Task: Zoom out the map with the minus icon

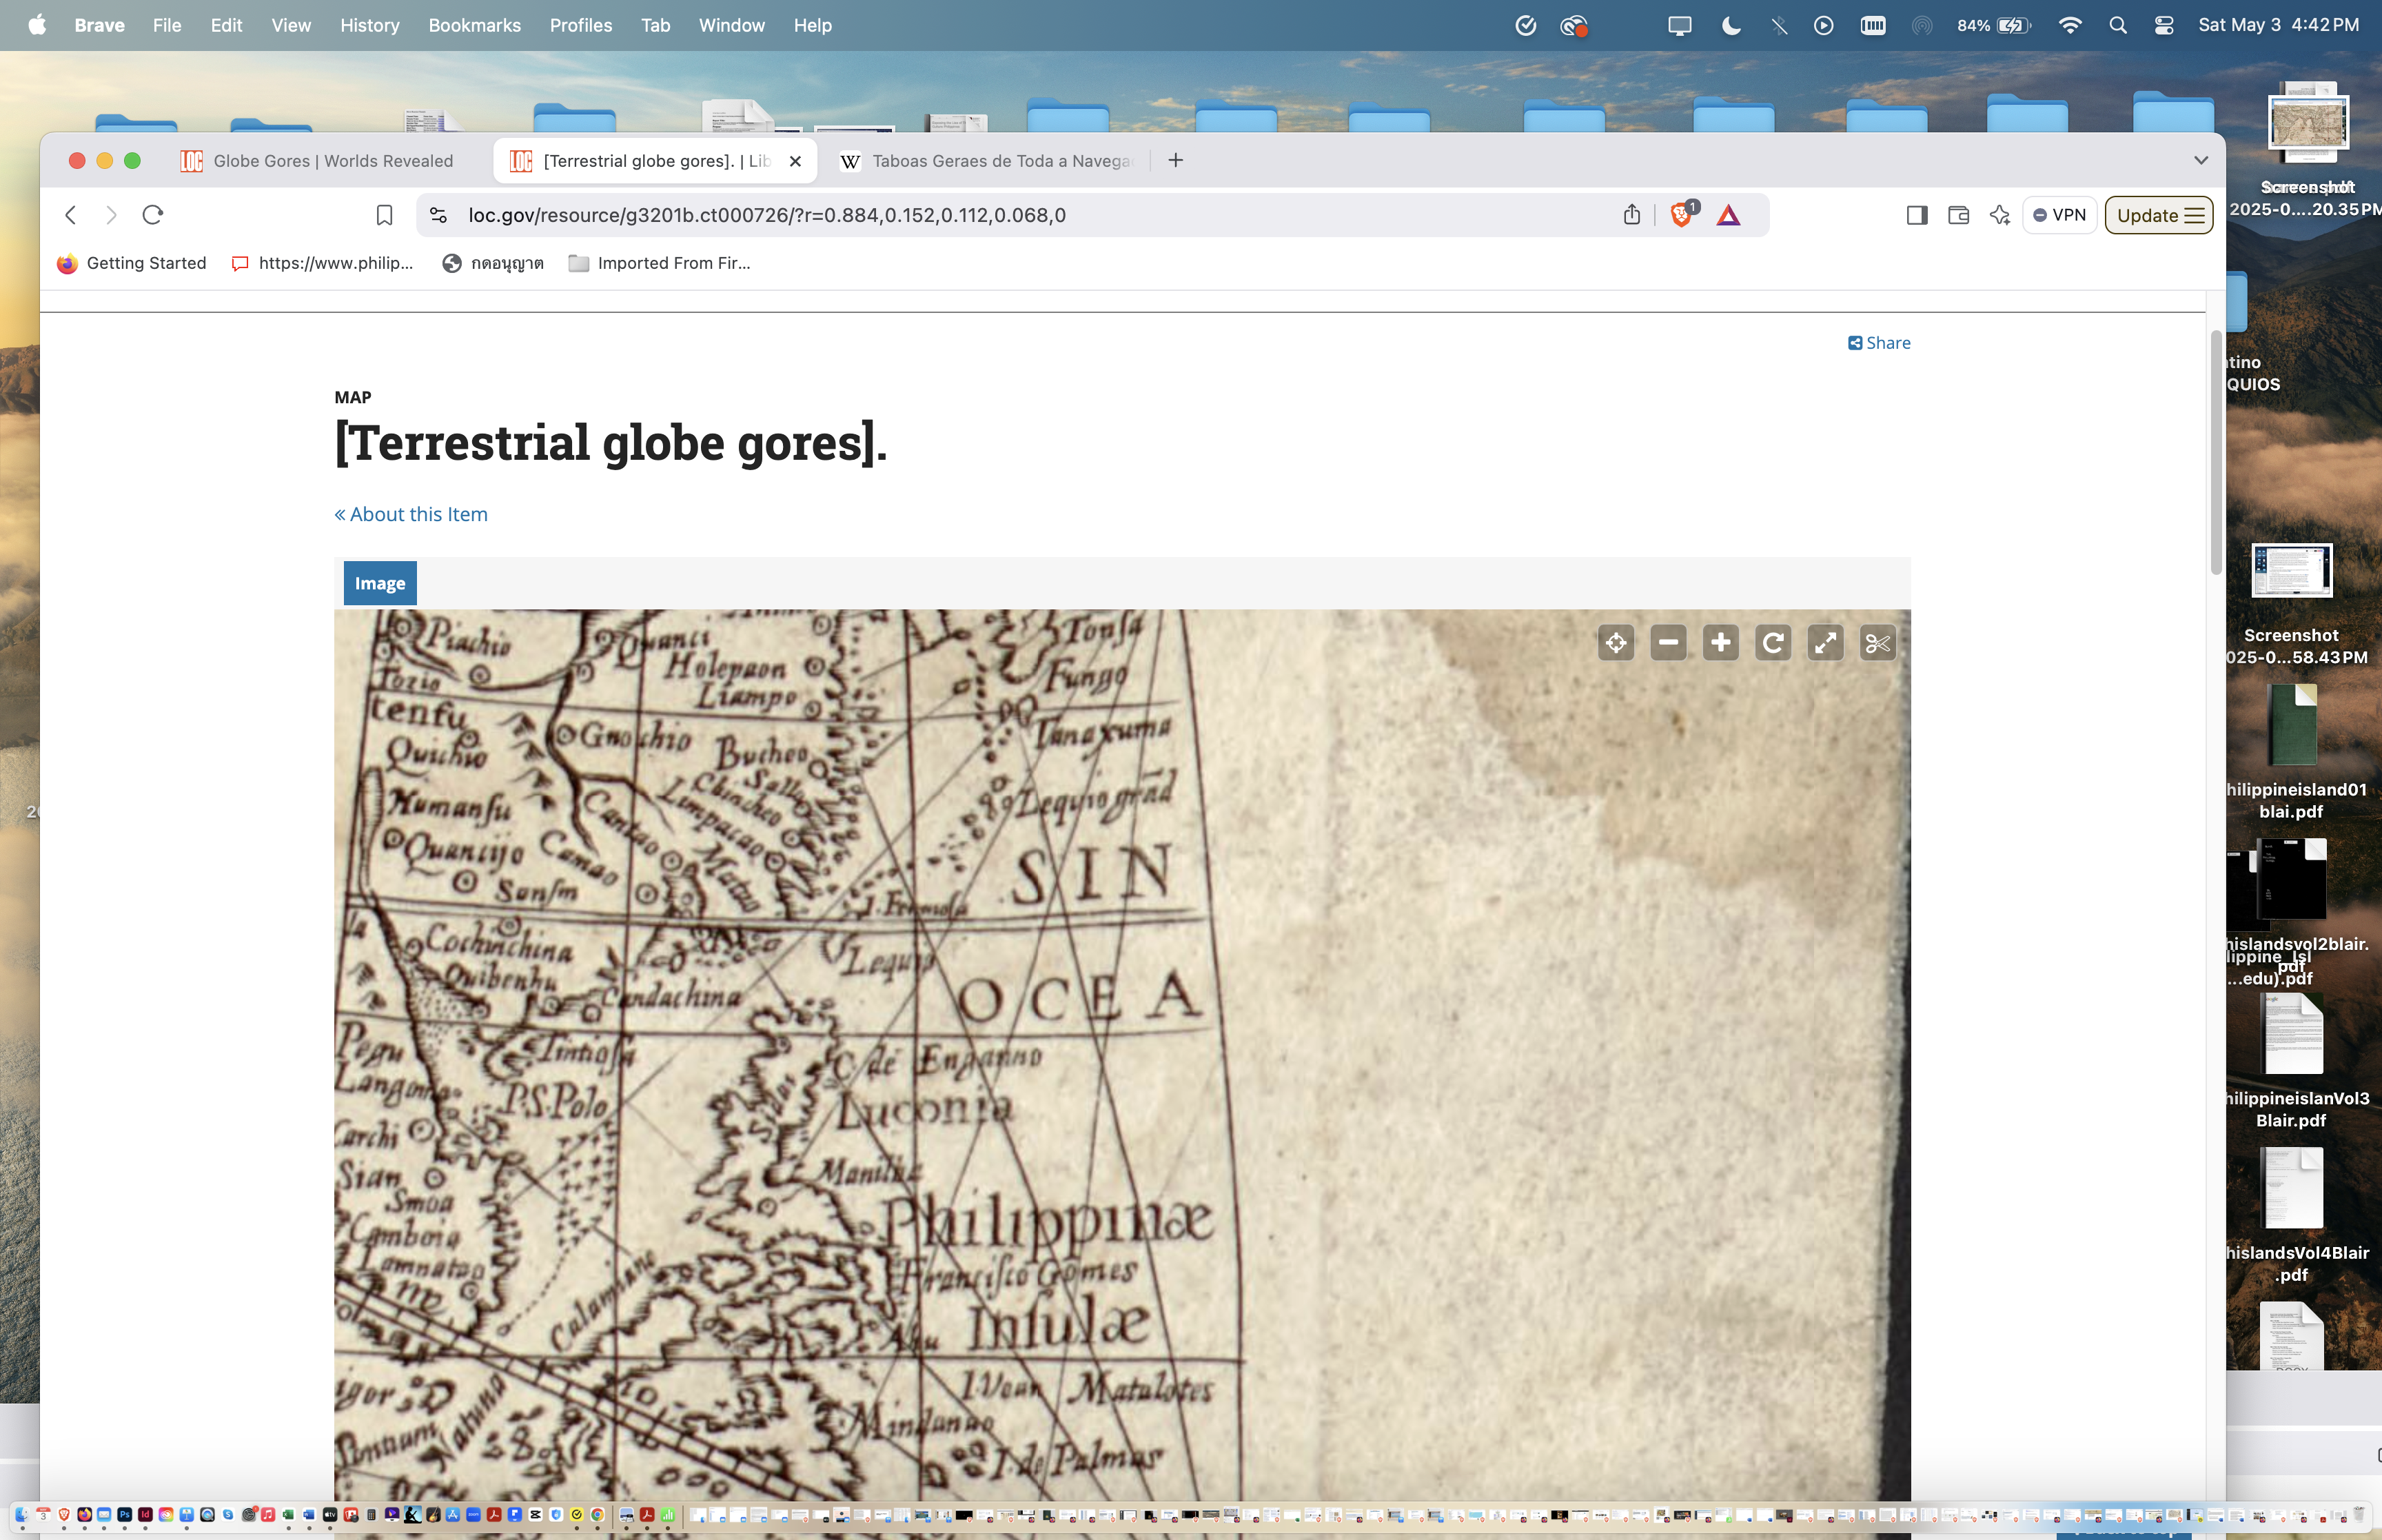Action: pos(1669,643)
